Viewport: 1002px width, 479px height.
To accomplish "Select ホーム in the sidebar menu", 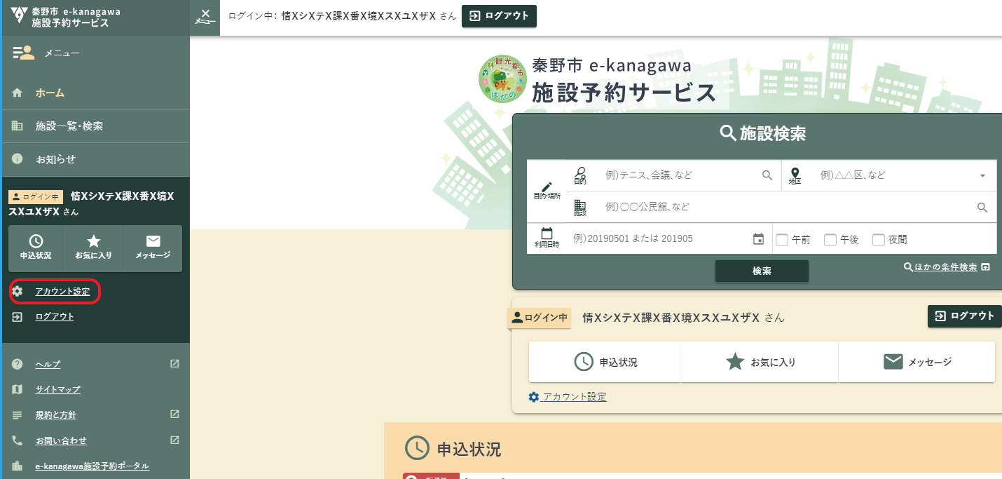I will pos(50,93).
